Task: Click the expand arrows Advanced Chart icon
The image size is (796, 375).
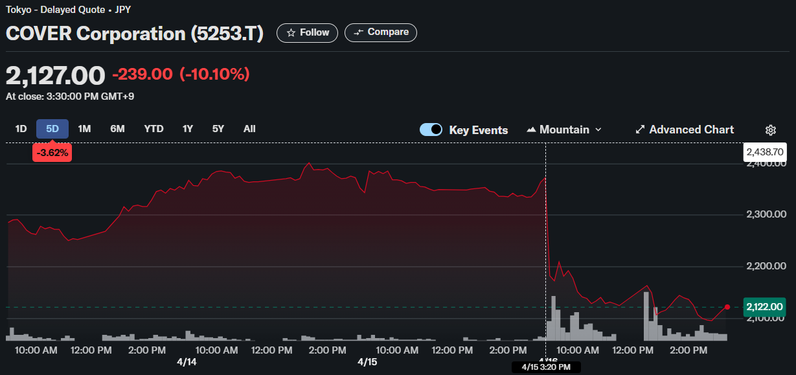Action: pos(640,130)
